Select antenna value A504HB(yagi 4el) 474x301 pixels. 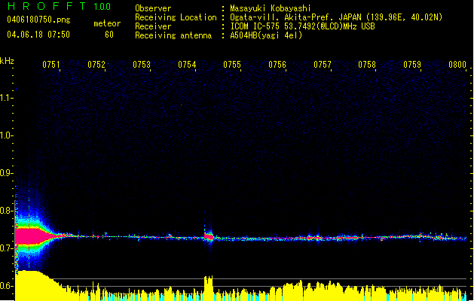(x=266, y=35)
